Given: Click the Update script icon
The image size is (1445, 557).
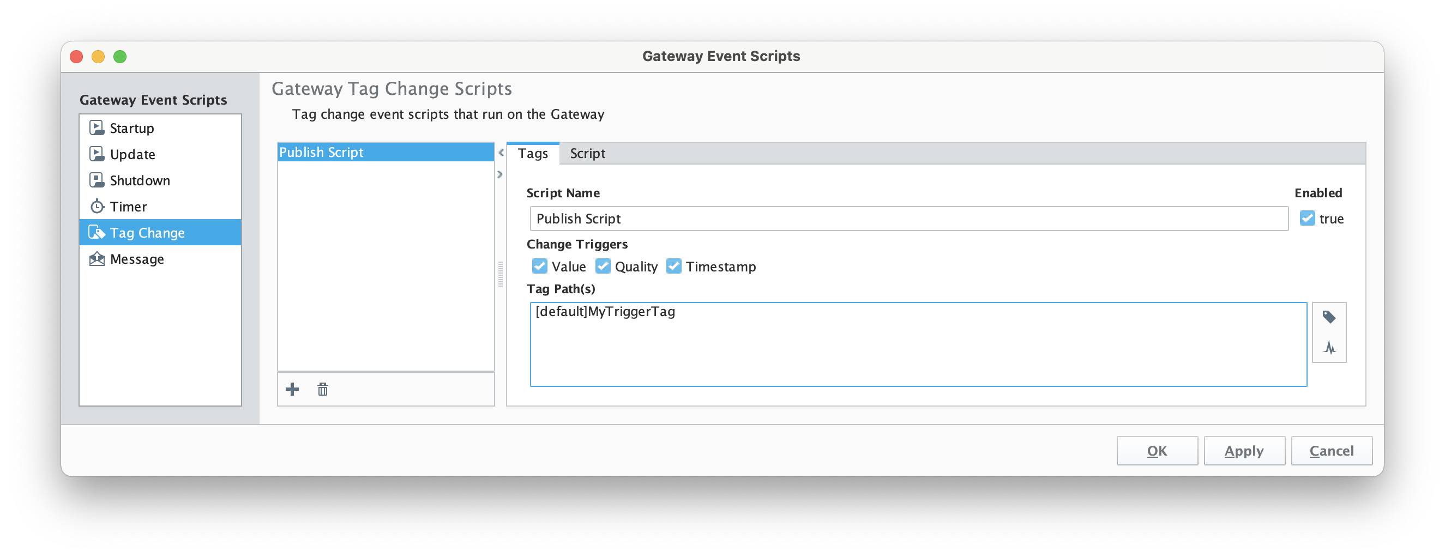Looking at the screenshot, I should (x=97, y=154).
